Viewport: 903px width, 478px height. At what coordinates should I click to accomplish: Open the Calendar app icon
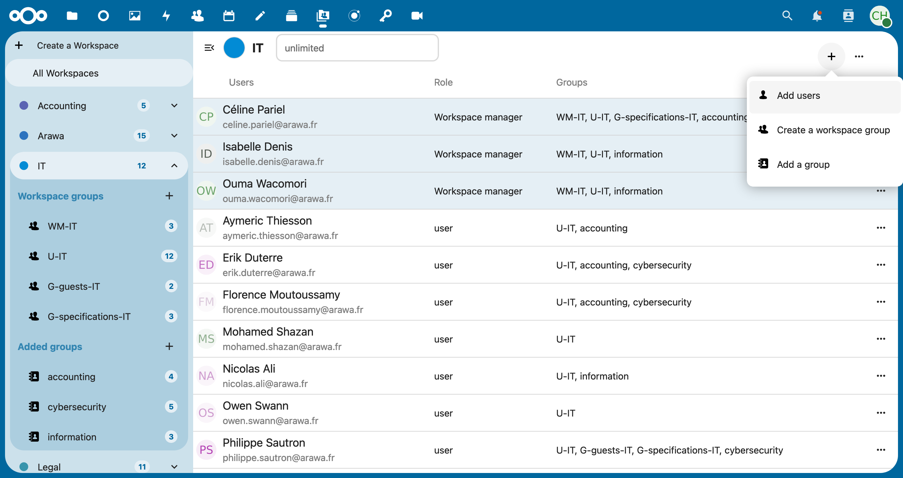pyautogui.click(x=229, y=16)
